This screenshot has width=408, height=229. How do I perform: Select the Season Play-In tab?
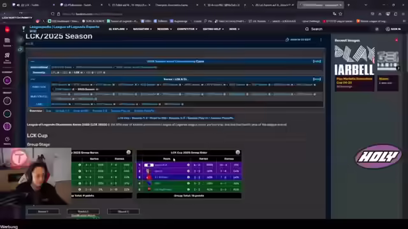coord(120,111)
